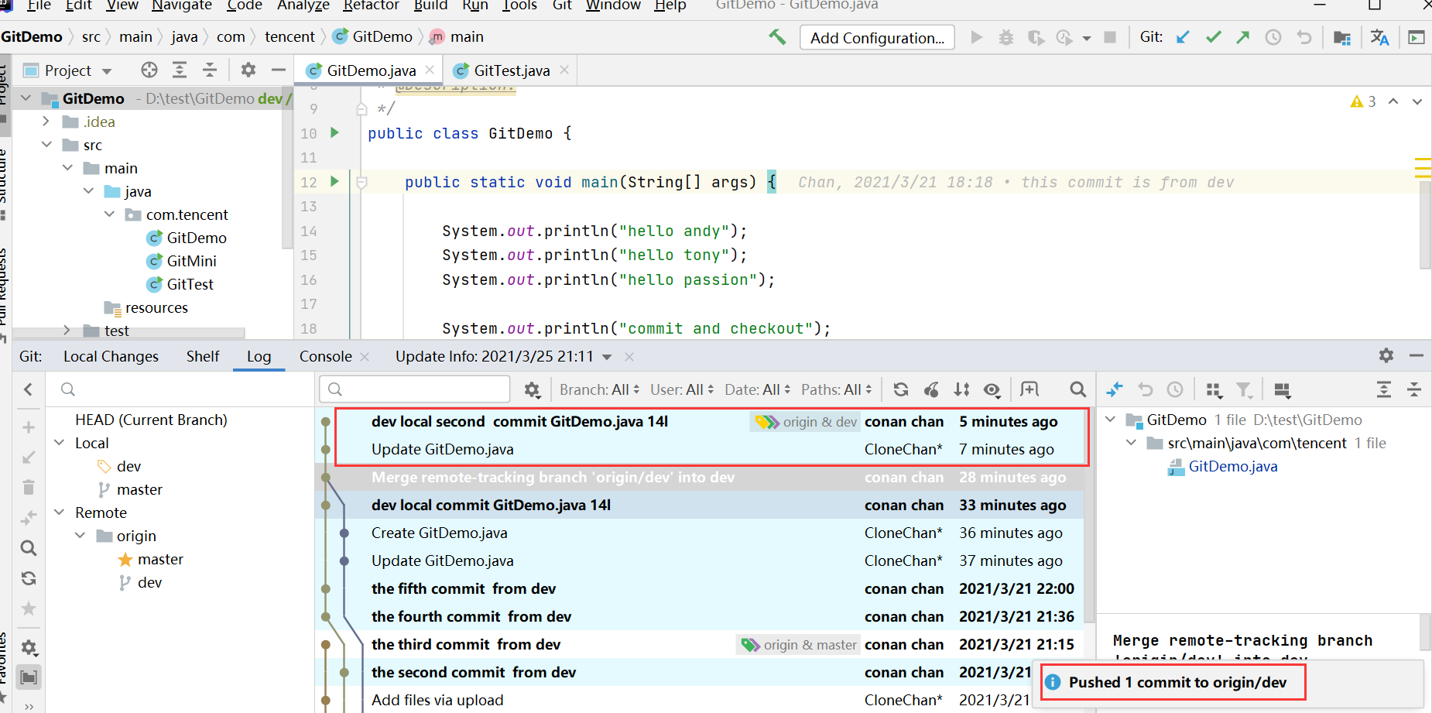Screen dimensions: 1432x713
Task: Click the Add Configuration button
Action: (877, 37)
